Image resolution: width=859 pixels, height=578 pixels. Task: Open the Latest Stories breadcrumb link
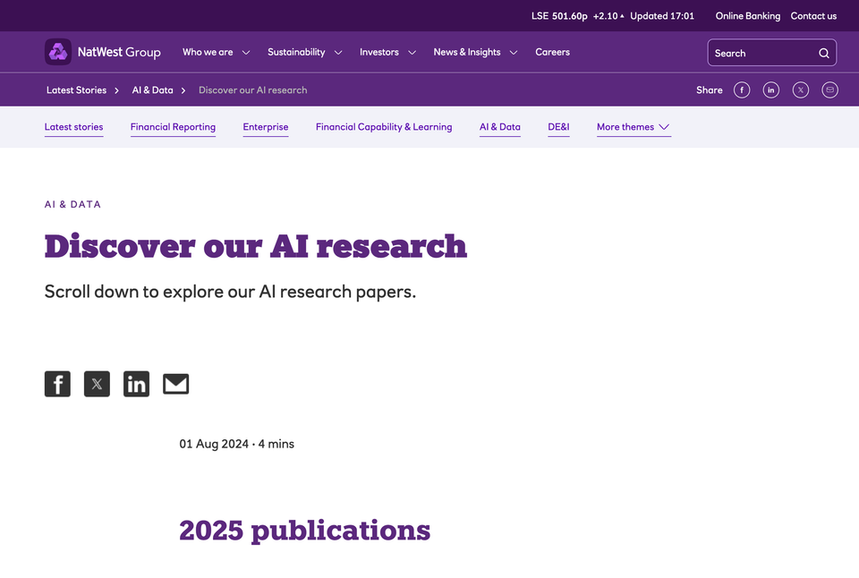tap(76, 89)
